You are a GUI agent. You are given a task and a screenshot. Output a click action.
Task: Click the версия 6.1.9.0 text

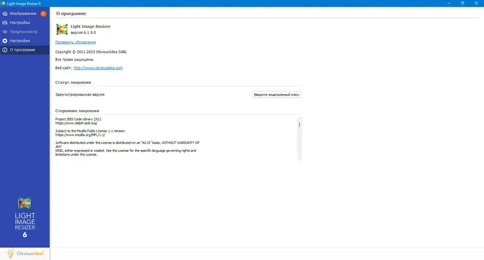pos(83,33)
